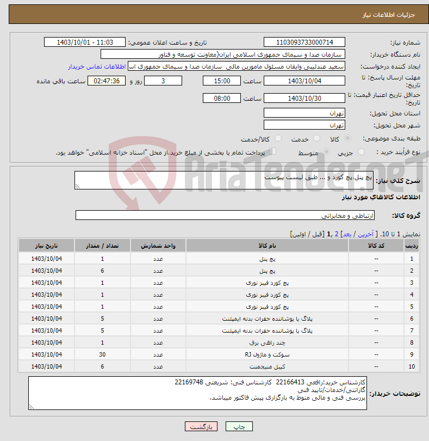Select row 9 item سوکت و ماژول RJ

pyautogui.click(x=267, y=354)
